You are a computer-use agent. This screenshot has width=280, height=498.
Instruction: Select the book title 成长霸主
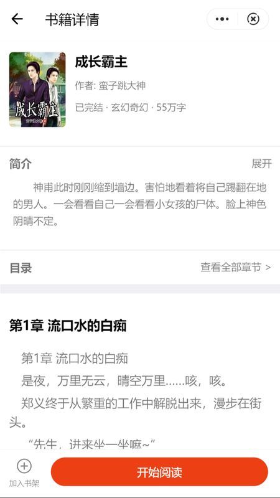point(101,62)
